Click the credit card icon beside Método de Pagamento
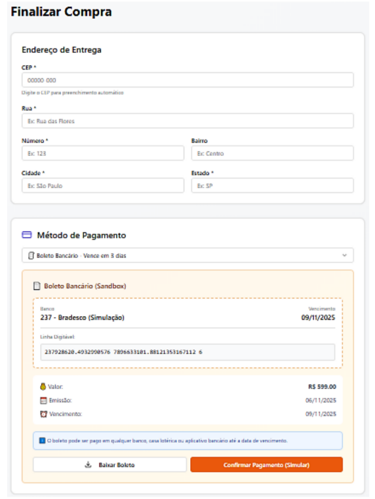 [26, 235]
